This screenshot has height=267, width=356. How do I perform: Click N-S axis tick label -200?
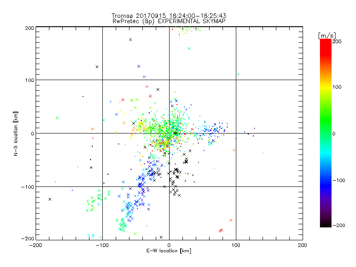point(28,239)
